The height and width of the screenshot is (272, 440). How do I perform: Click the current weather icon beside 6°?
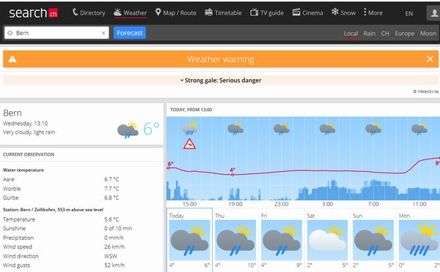(128, 130)
